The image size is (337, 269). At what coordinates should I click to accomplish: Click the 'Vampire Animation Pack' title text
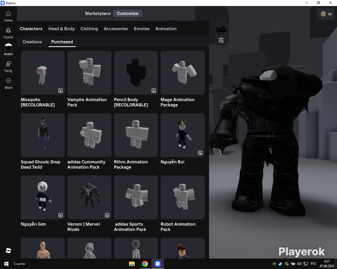87,102
